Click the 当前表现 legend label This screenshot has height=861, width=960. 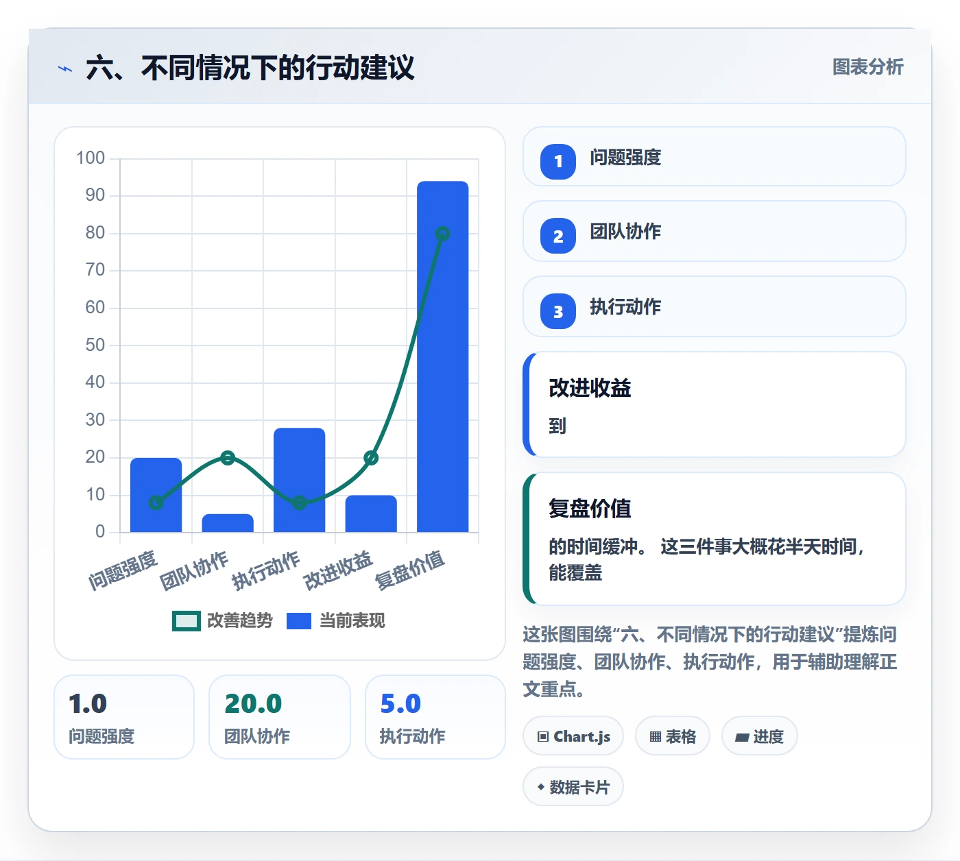tap(352, 621)
